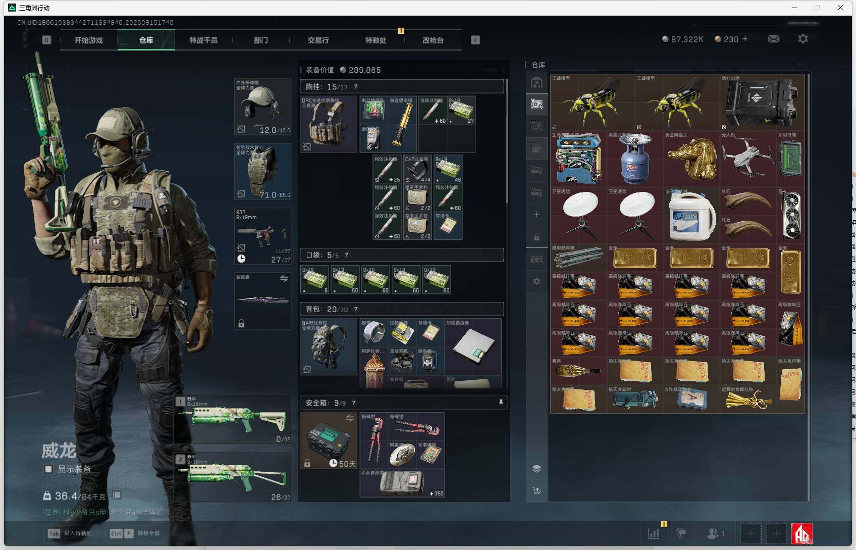The image size is (856, 550).
Task: Switch to the 特战干员 tab
Action: pos(203,40)
